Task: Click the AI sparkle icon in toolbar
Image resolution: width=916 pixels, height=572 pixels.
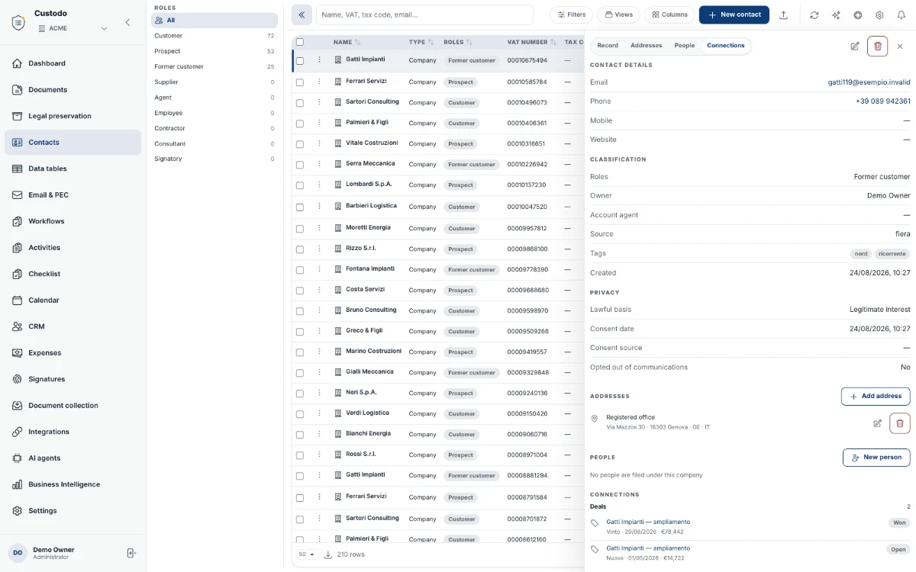Action: point(836,14)
